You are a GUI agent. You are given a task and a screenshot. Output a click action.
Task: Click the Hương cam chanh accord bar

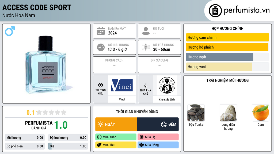(x=227, y=37)
